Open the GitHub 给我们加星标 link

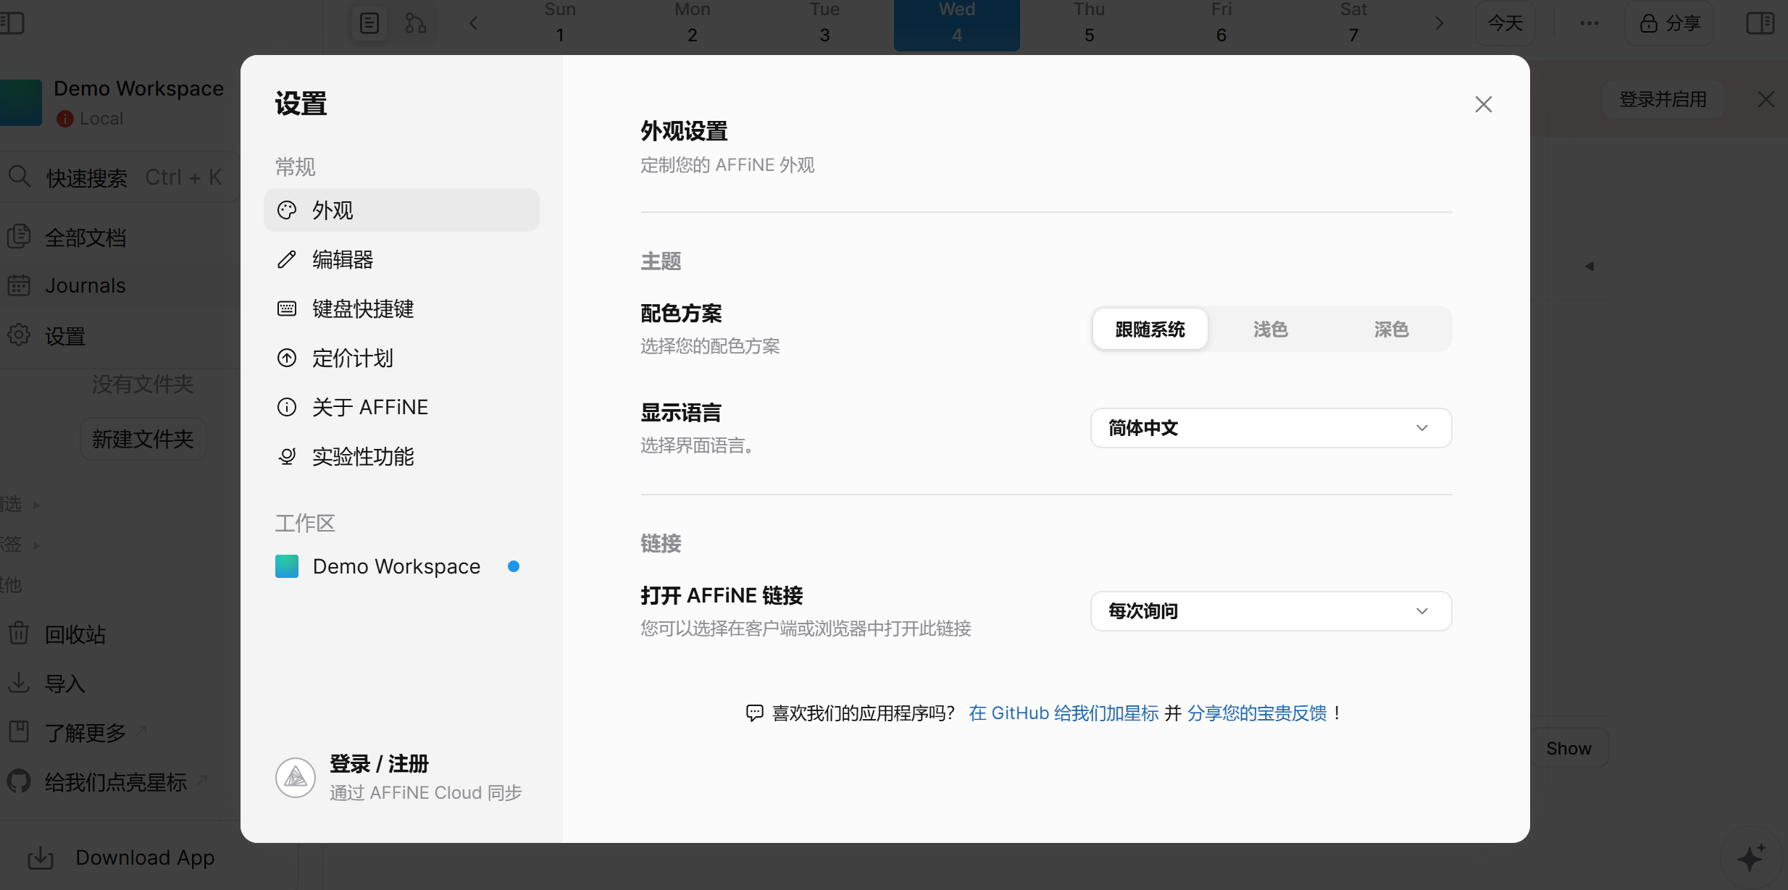pyautogui.click(x=1064, y=713)
